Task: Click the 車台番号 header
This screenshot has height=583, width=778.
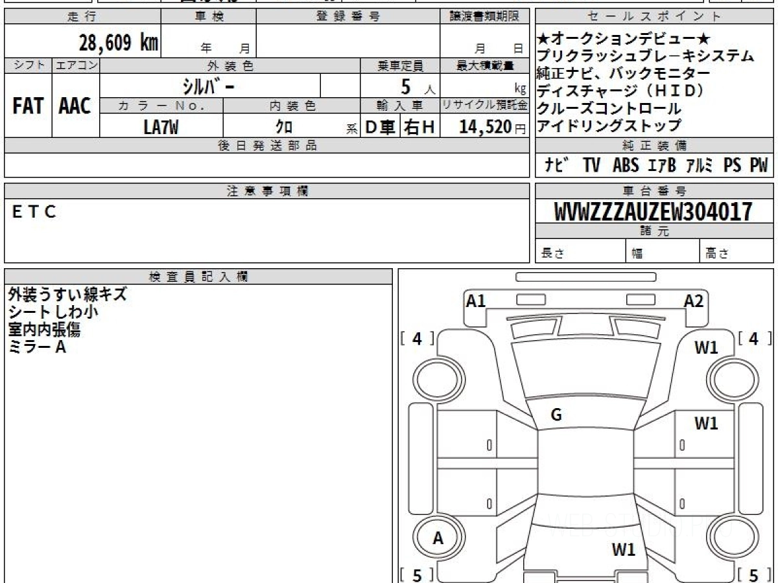Action: click(x=654, y=191)
